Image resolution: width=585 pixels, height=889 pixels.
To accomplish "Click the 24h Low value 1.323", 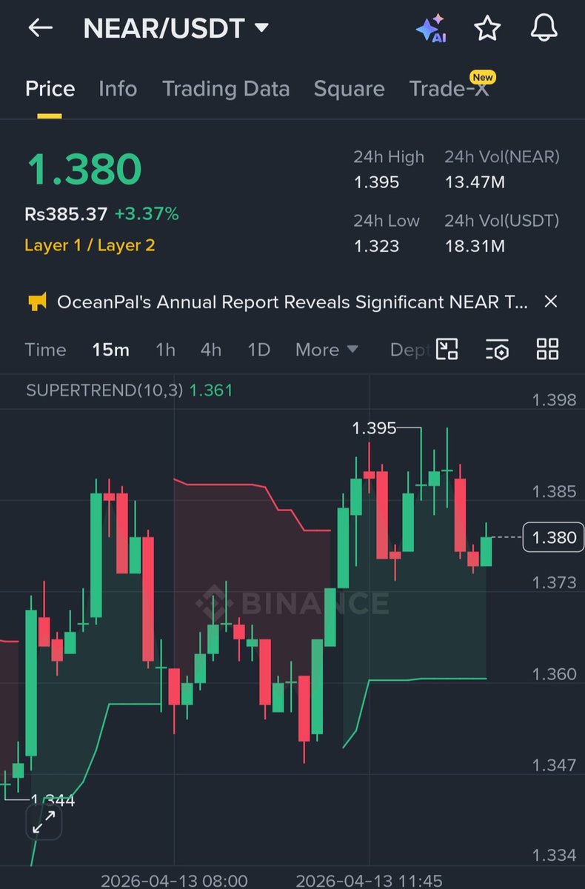I will pyautogui.click(x=376, y=246).
